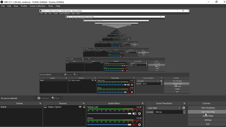Open Mic/Aux settings gear
The image size is (226, 127).
click(x=140, y=125)
